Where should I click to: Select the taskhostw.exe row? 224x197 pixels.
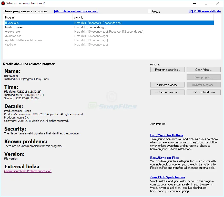coord(109,27)
